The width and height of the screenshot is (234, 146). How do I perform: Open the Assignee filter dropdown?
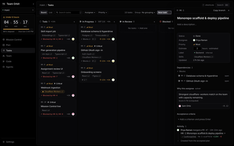90,12
